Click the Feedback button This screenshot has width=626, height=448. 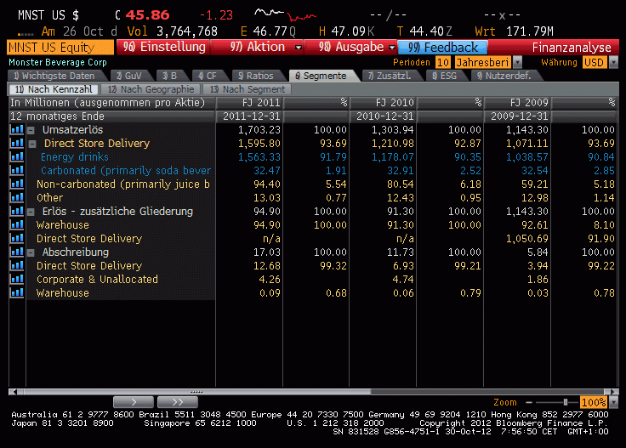(x=443, y=47)
